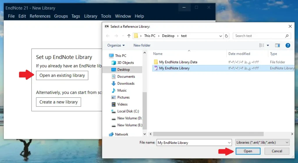Refresh the test folder view
This screenshot has width=298, height=163.
coord(226,36)
